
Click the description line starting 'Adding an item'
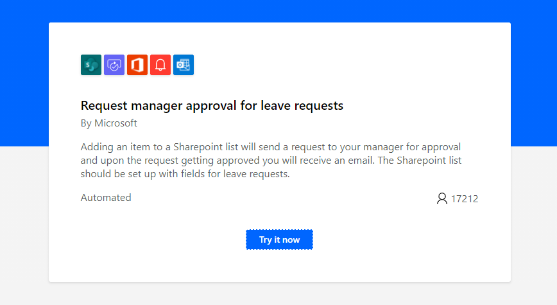[x=271, y=147]
